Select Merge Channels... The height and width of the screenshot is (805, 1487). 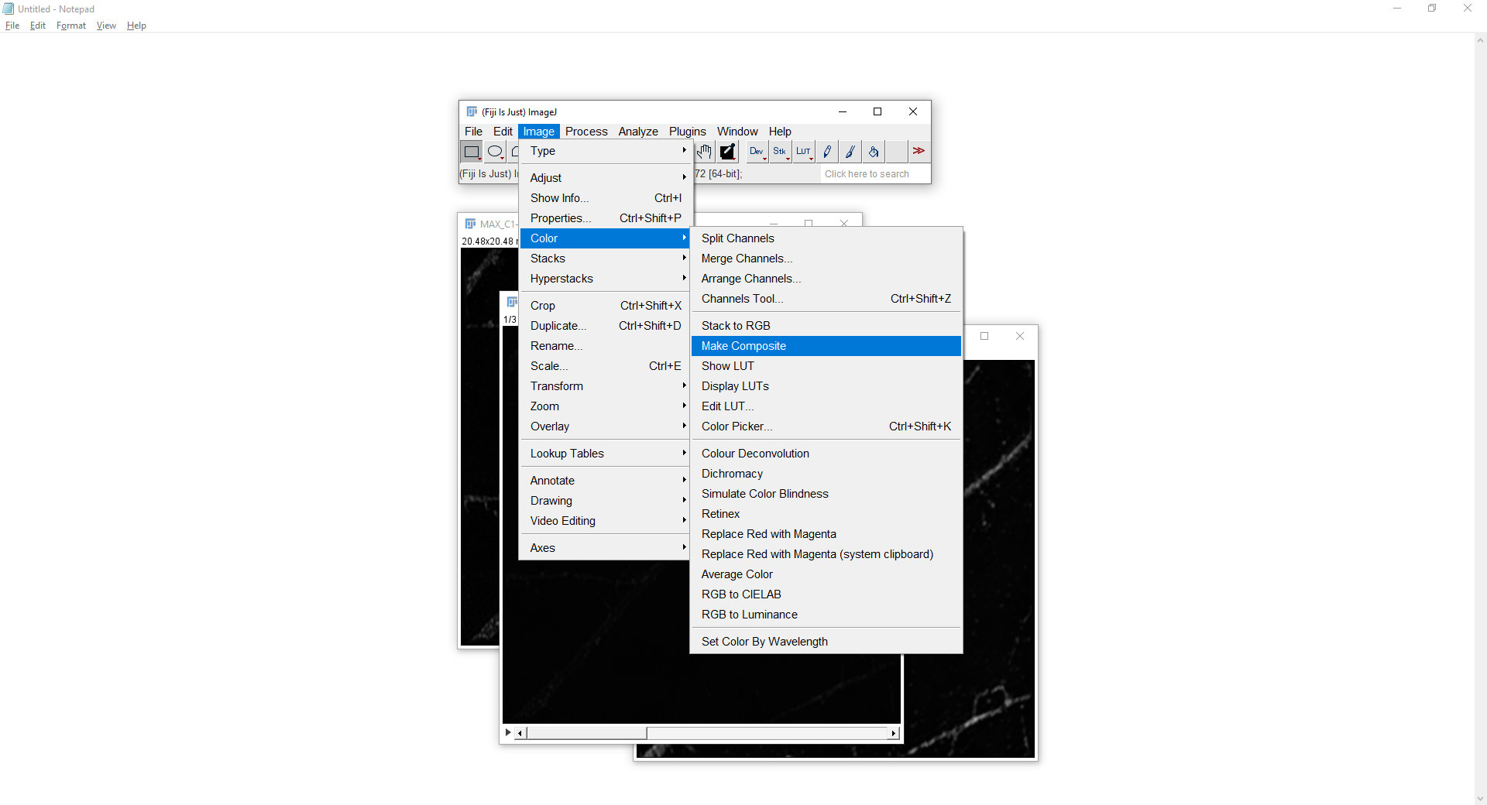click(x=826, y=259)
